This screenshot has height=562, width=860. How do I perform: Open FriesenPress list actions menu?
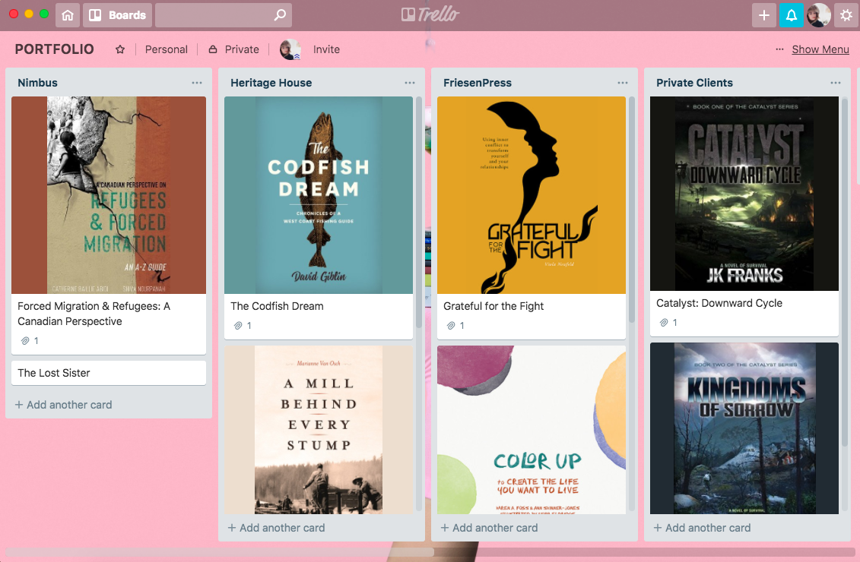click(623, 83)
